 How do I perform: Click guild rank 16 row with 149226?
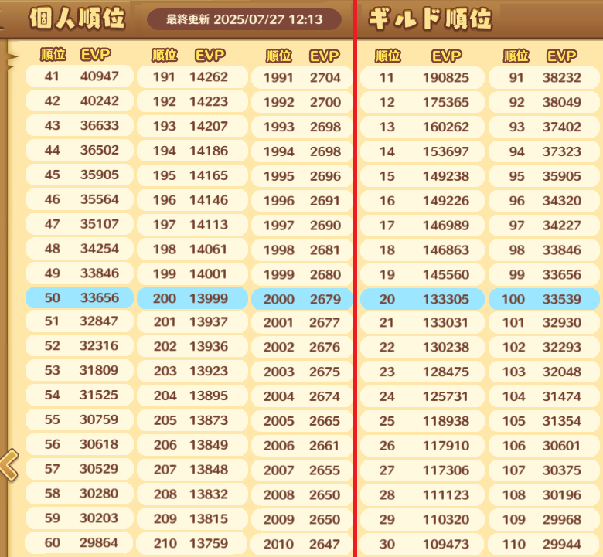(422, 201)
